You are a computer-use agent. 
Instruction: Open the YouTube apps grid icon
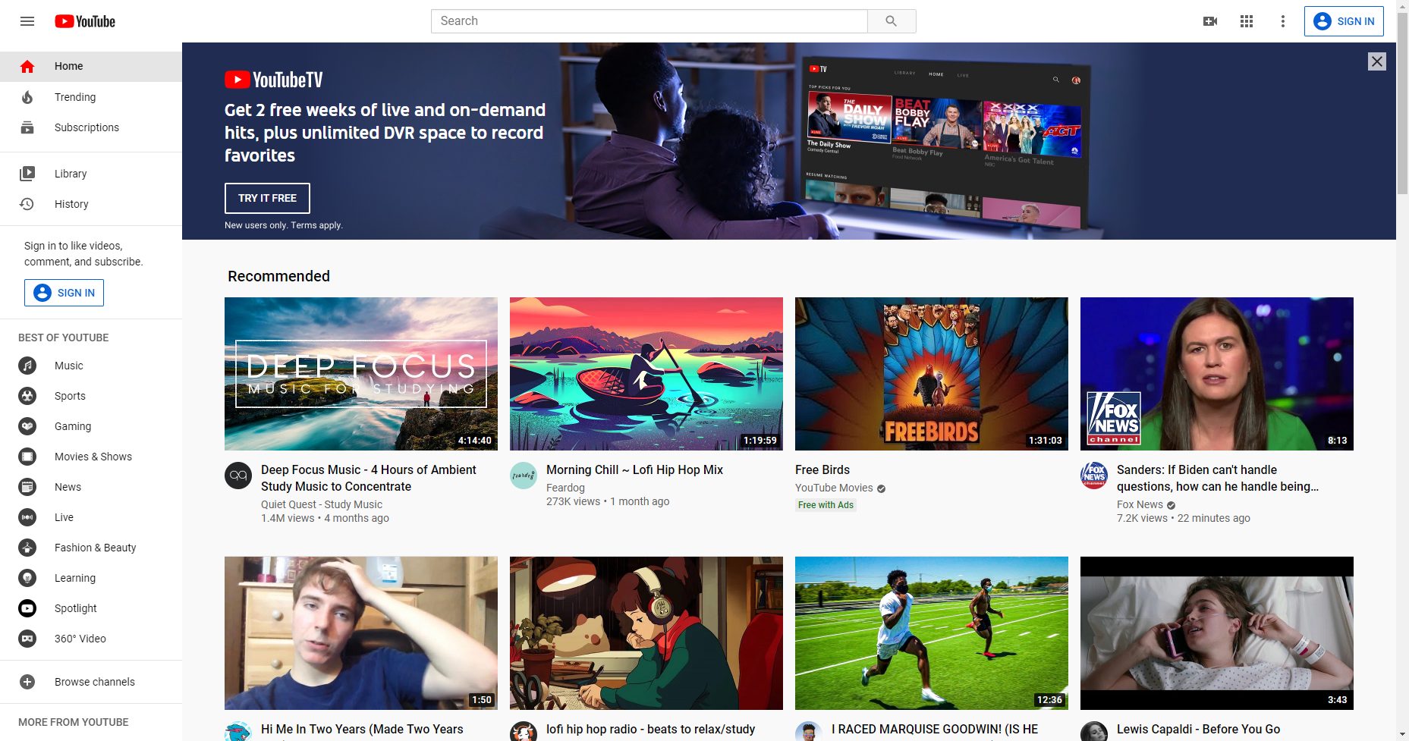point(1247,21)
